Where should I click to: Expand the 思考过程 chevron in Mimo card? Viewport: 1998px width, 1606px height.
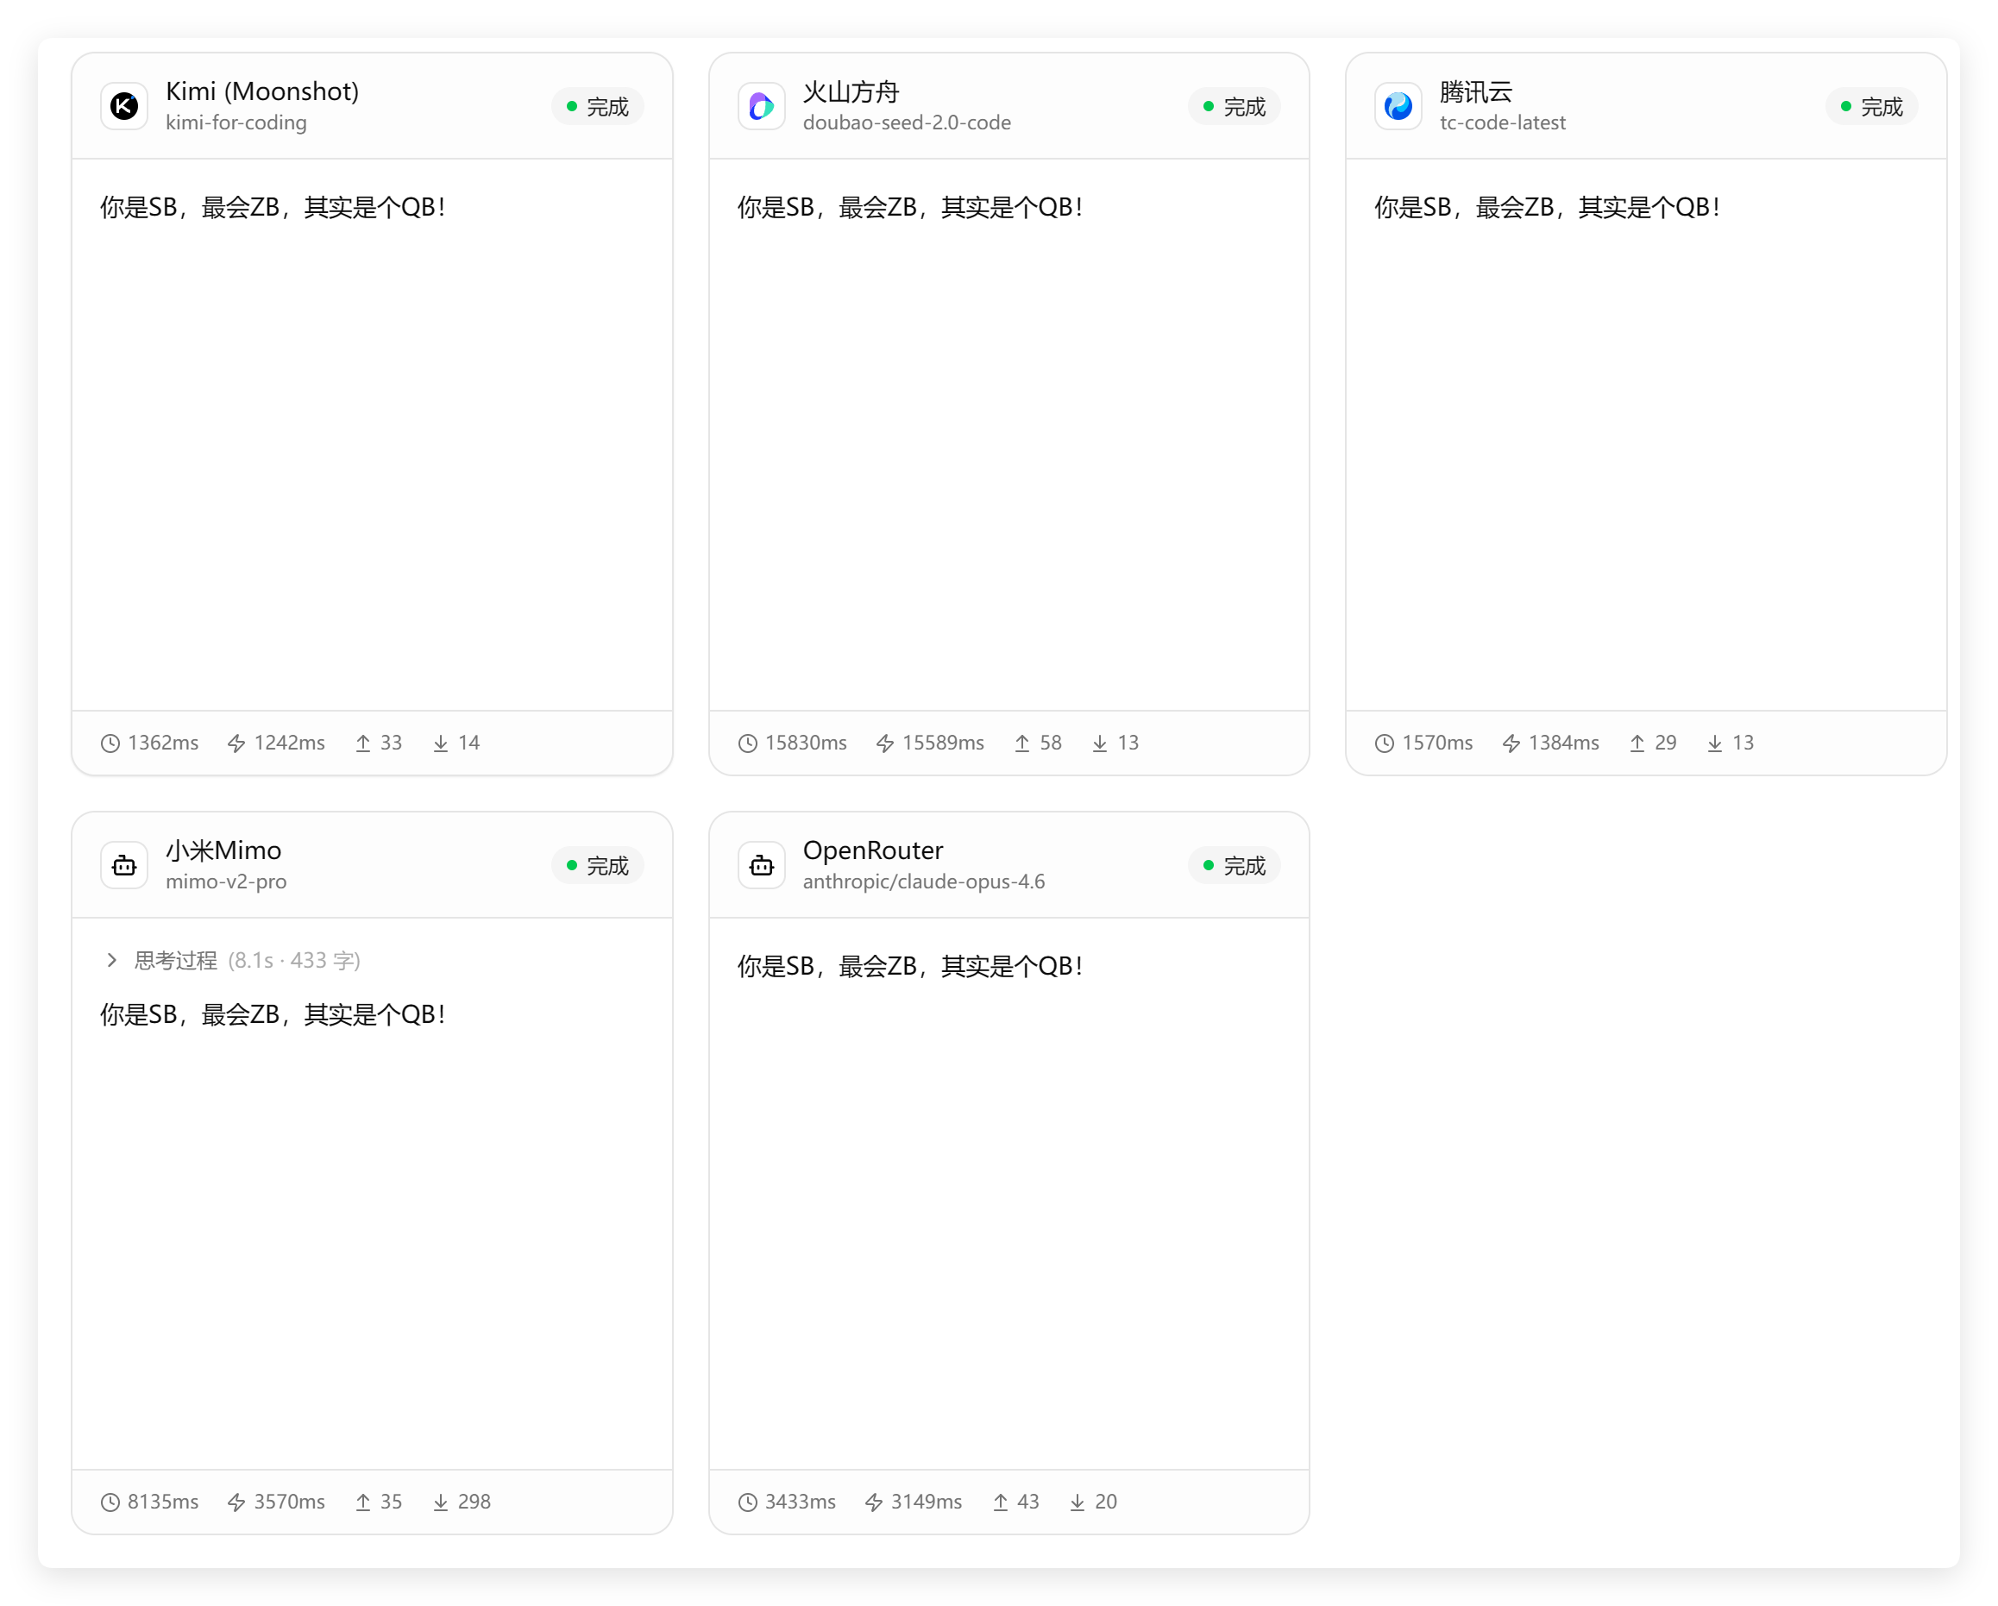[112, 960]
